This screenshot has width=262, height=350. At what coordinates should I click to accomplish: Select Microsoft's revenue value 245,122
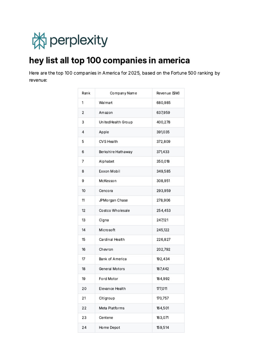(x=163, y=230)
